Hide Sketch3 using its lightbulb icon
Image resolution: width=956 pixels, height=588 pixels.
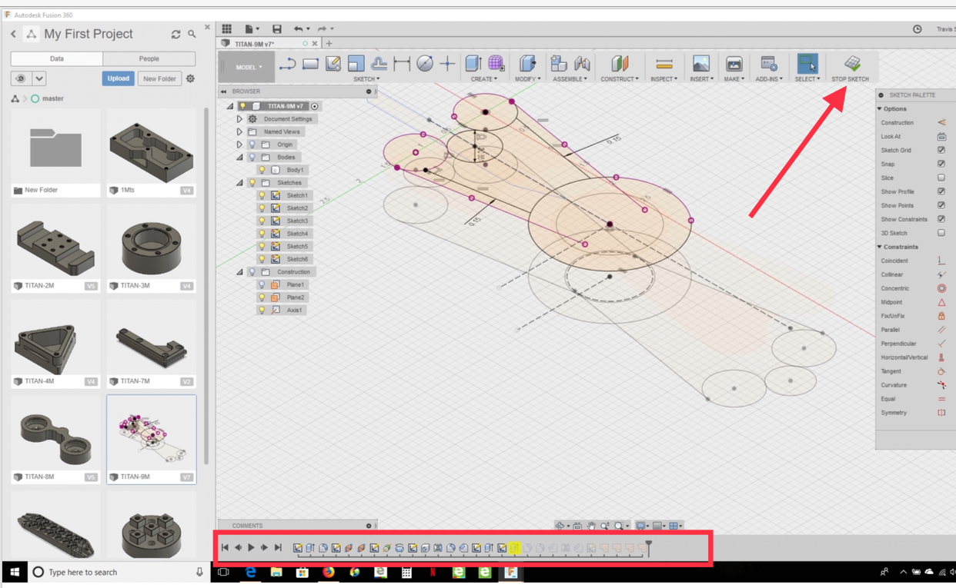click(x=262, y=221)
